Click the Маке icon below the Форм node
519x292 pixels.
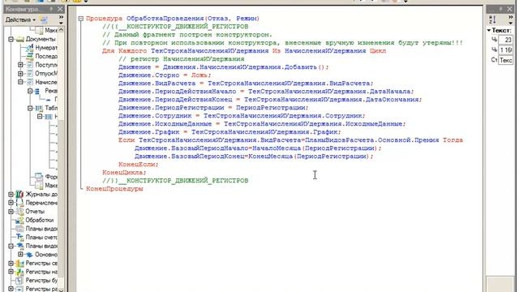coord(39,186)
